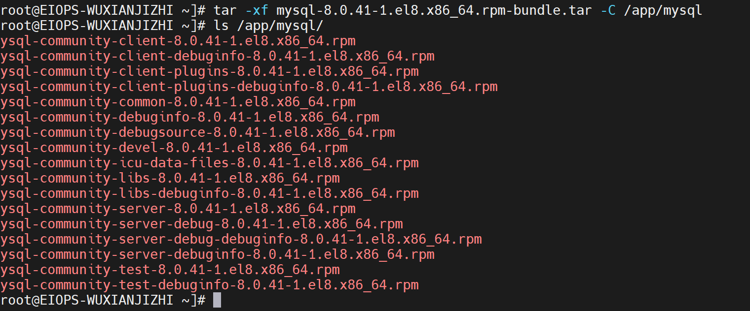Click the community-server-8.0.41 rpm filename
The image size is (750, 311).
coord(178,209)
